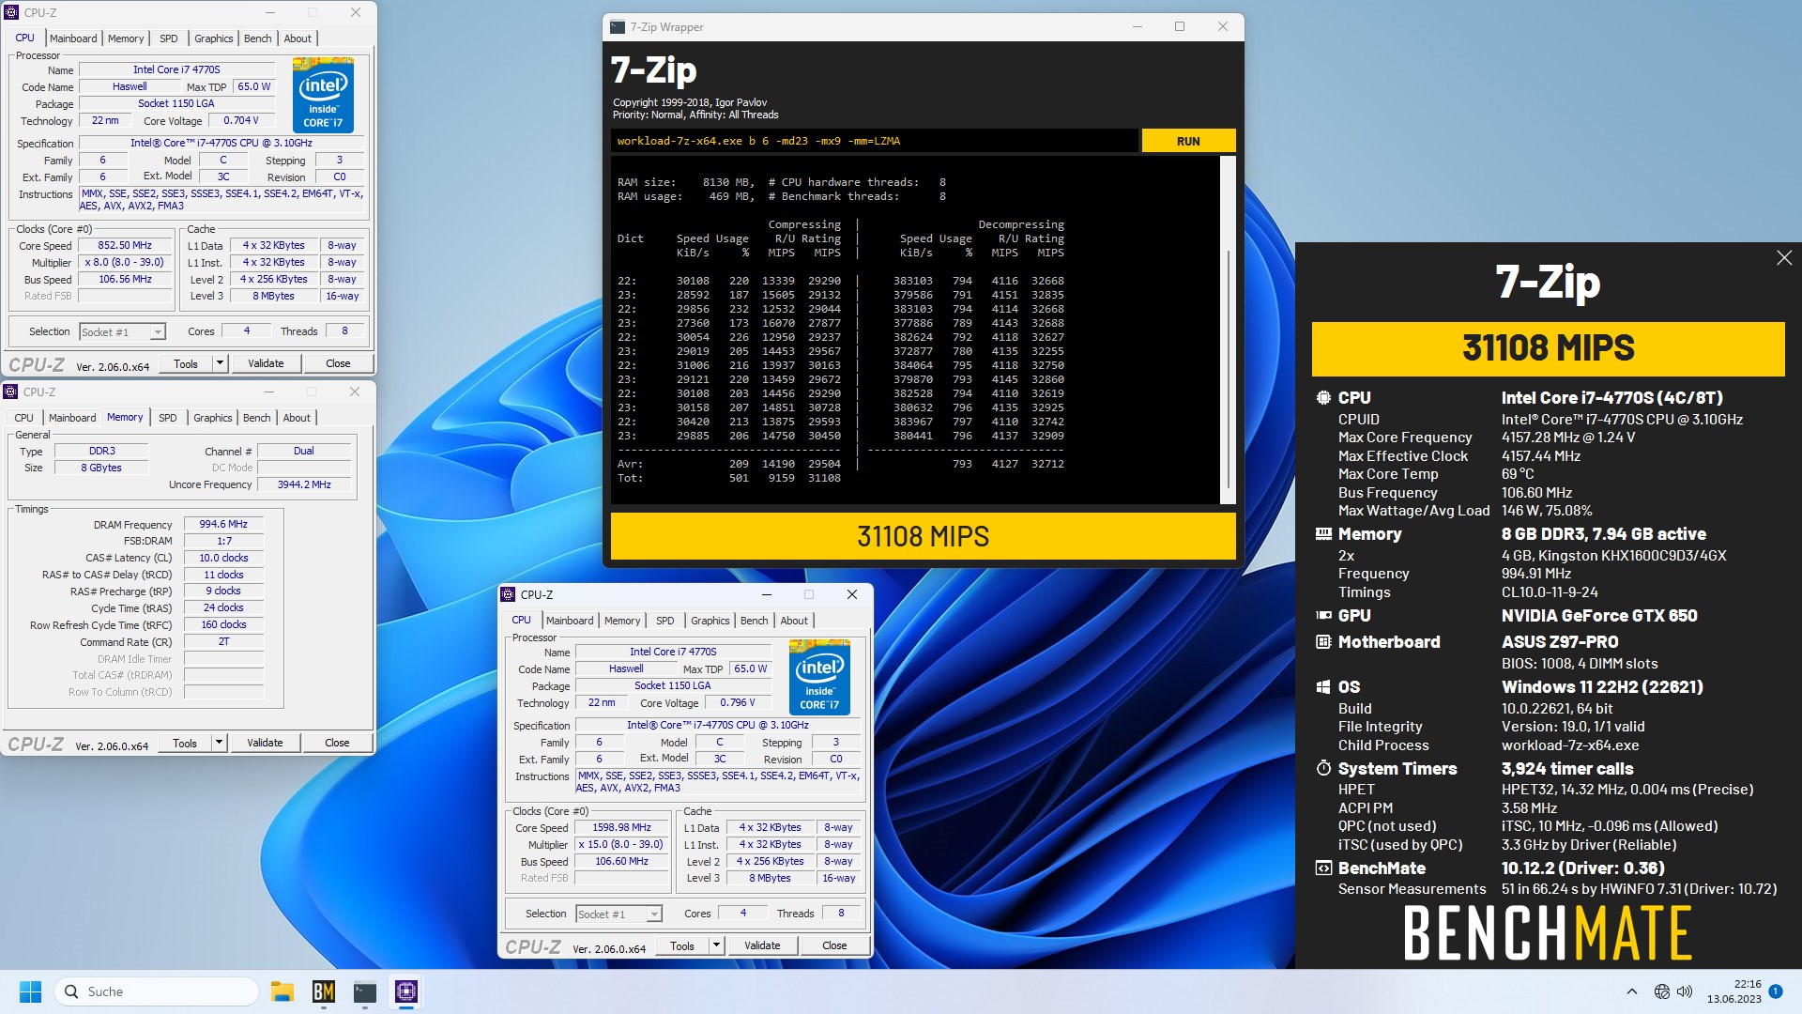Screen dimensions: 1802x1014
Task: Click the CAS# Latency value 10.0 clocks
Action: tap(223, 558)
